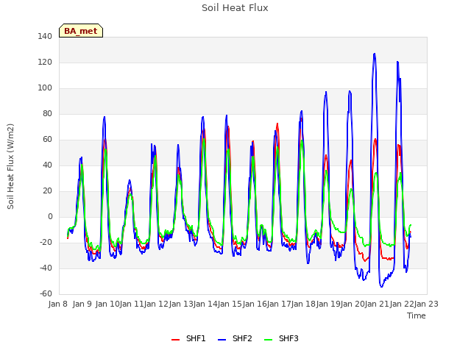Click the Soil Heat Flux (W/m2) axis label
Screen dimensions: 471x353
tap(10, 166)
